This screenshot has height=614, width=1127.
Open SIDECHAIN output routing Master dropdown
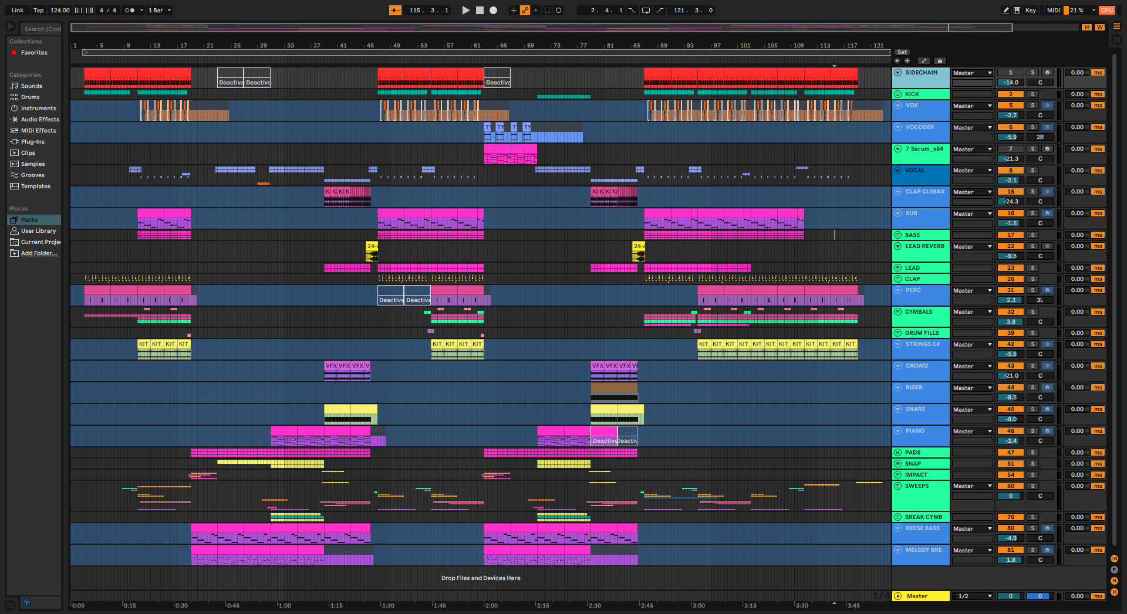tap(972, 73)
